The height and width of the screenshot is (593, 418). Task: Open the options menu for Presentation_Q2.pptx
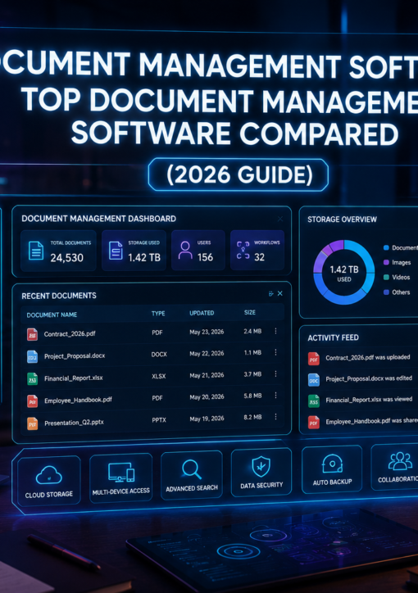coord(275,417)
